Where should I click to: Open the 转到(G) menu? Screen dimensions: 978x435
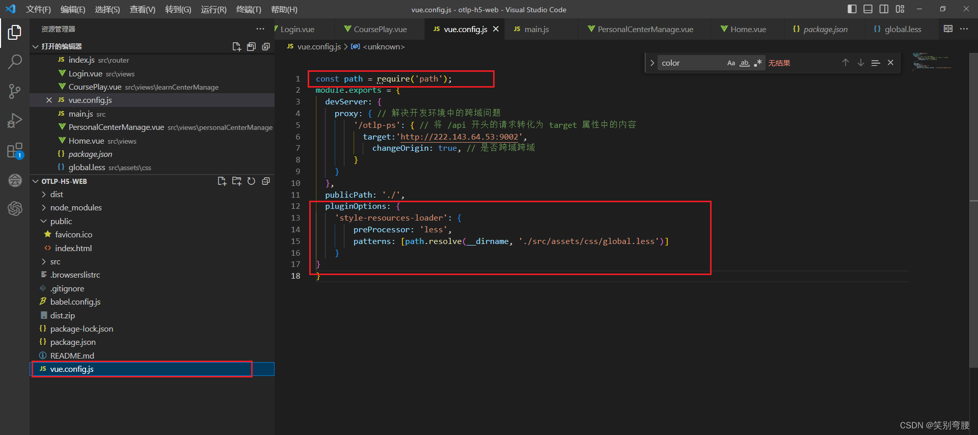pyautogui.click(x=178, y=10)
